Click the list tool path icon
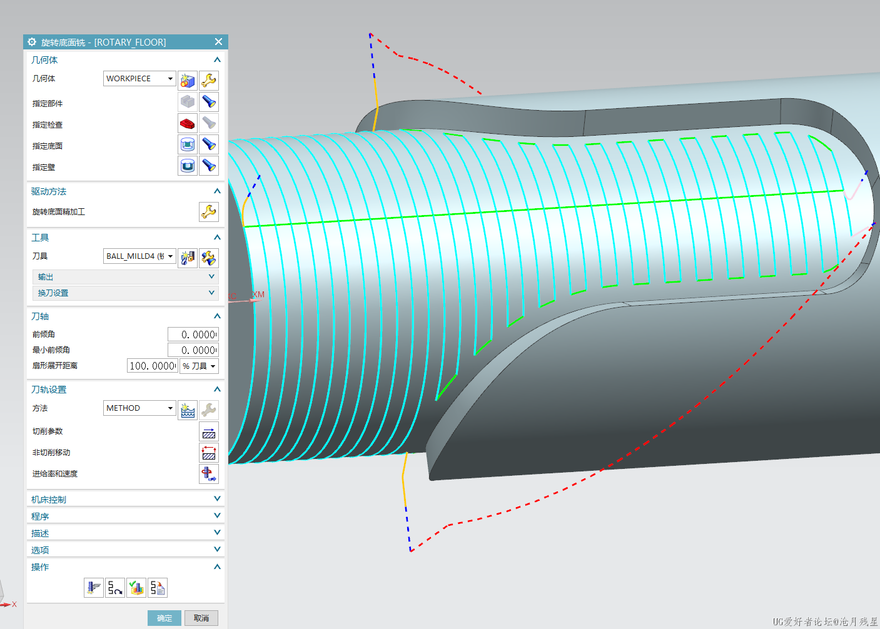 (x=158, y=588)
